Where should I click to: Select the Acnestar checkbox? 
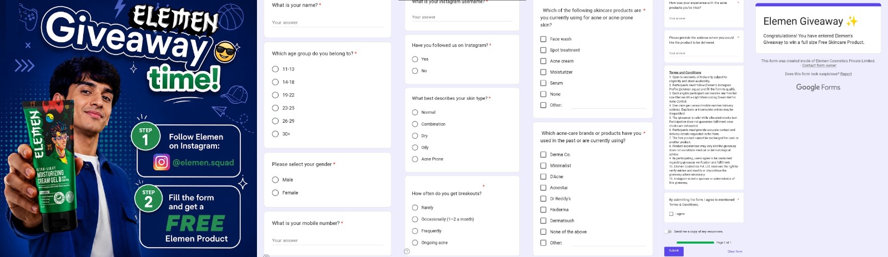[x=543, y=188]
